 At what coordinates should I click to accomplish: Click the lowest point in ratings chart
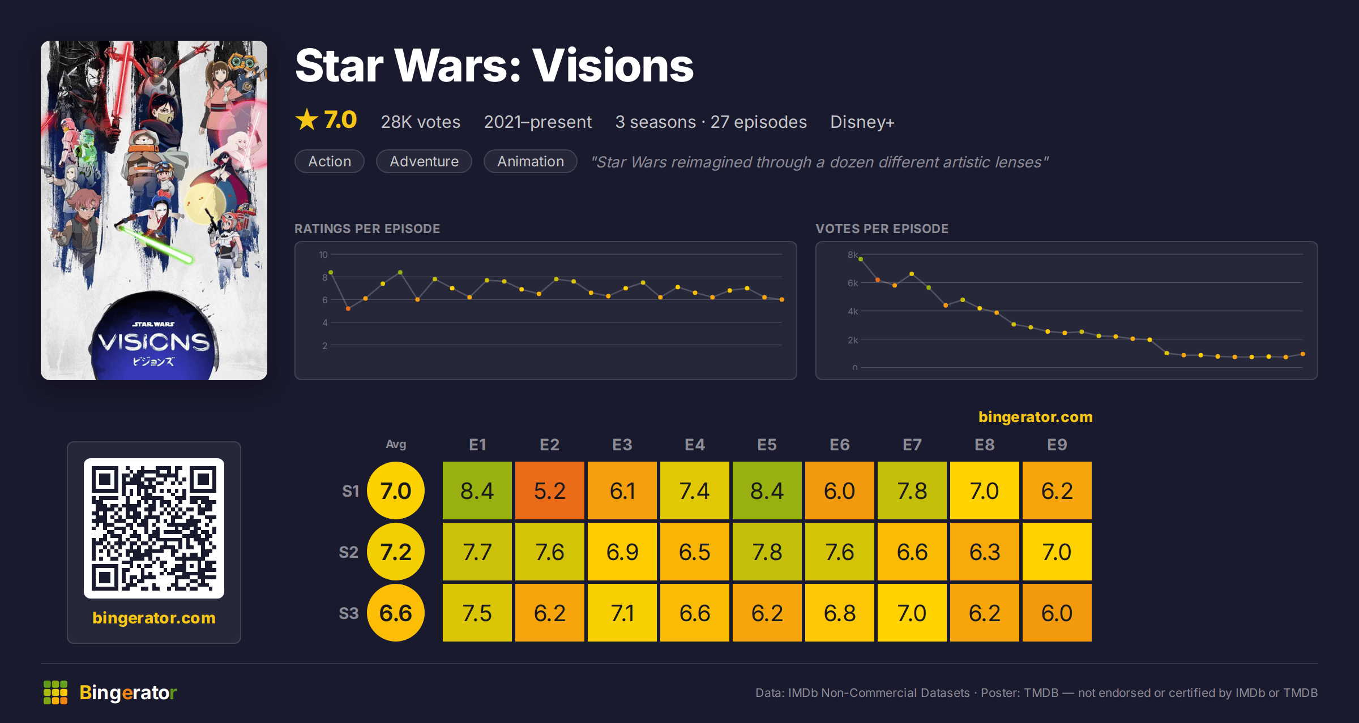[348, 308]
